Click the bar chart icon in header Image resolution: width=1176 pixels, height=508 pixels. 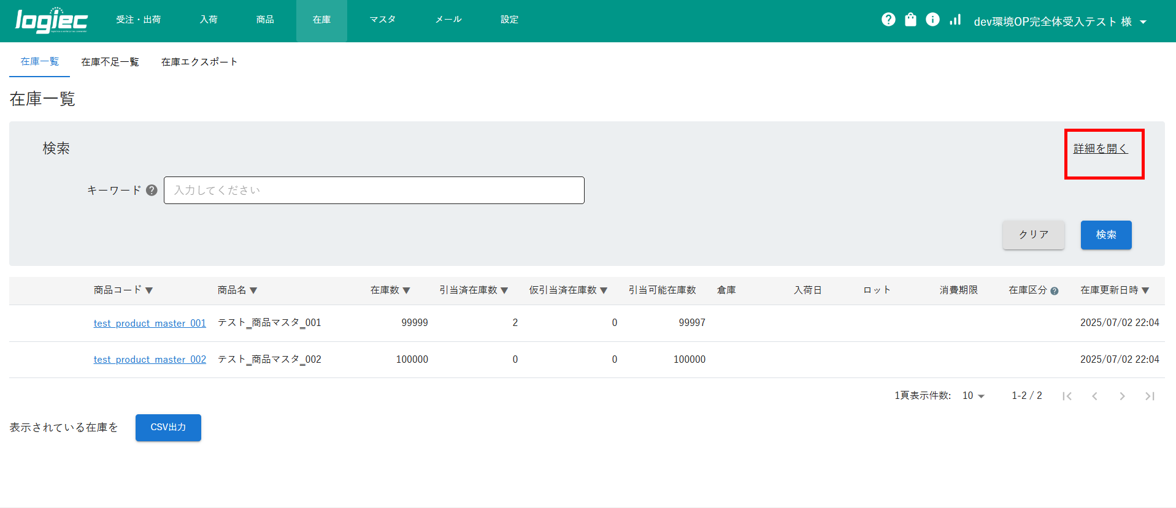pos(955,20)
